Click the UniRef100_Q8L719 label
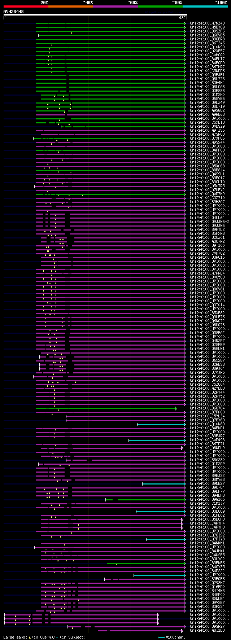Viewport: 231px width, 640px height. tap(207, 107)
